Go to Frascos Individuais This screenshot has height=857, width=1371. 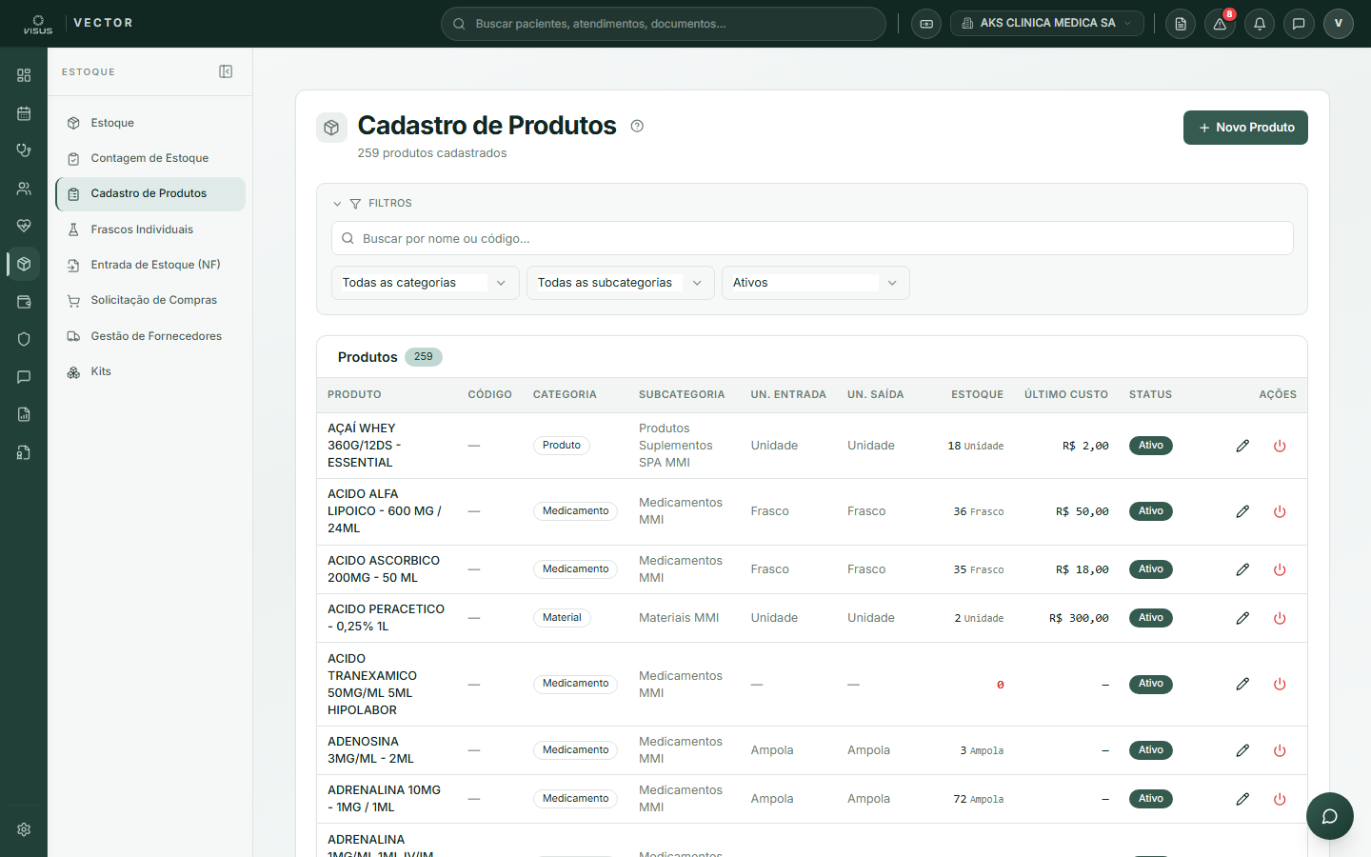(x=150, y=229)
